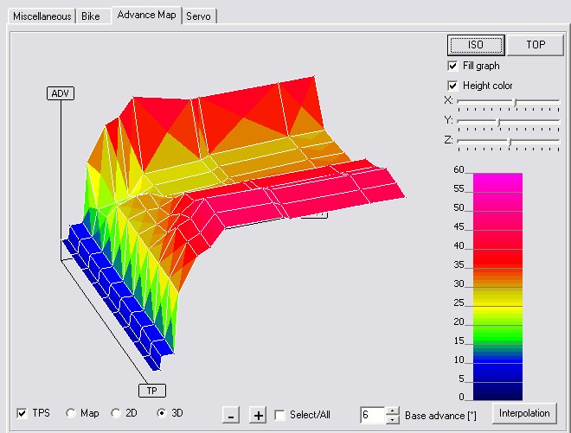
Task: Select the Servo tab
Action: tap(199, 16)
